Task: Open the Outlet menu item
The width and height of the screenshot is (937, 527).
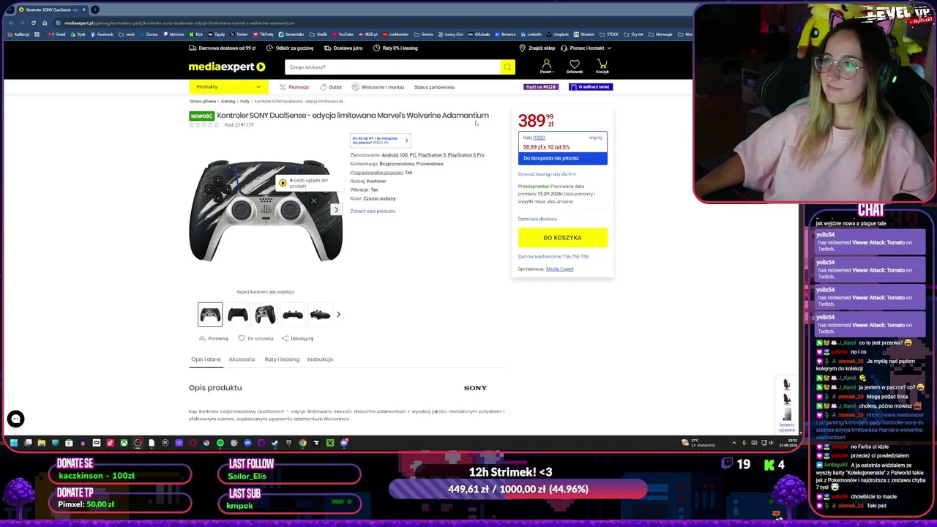Action: [x=331, y=87]
